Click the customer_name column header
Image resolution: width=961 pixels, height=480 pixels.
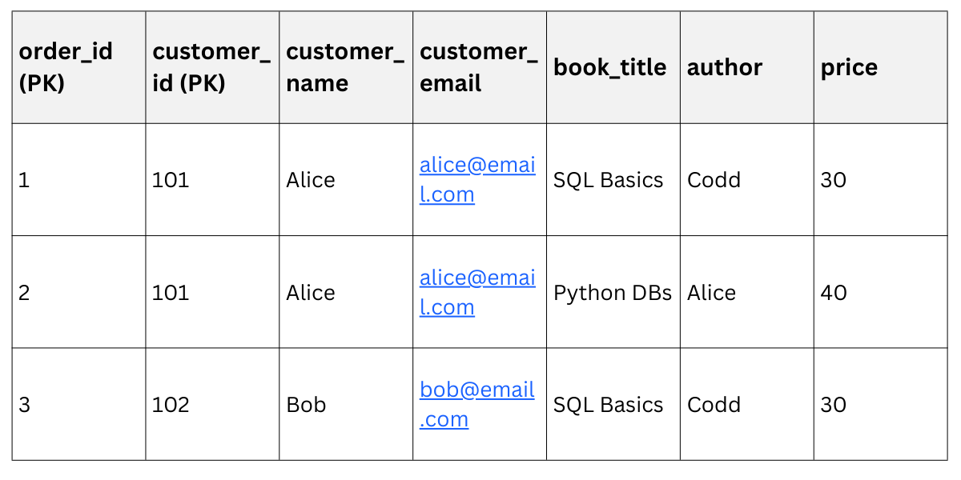click(x=345, y=67)
